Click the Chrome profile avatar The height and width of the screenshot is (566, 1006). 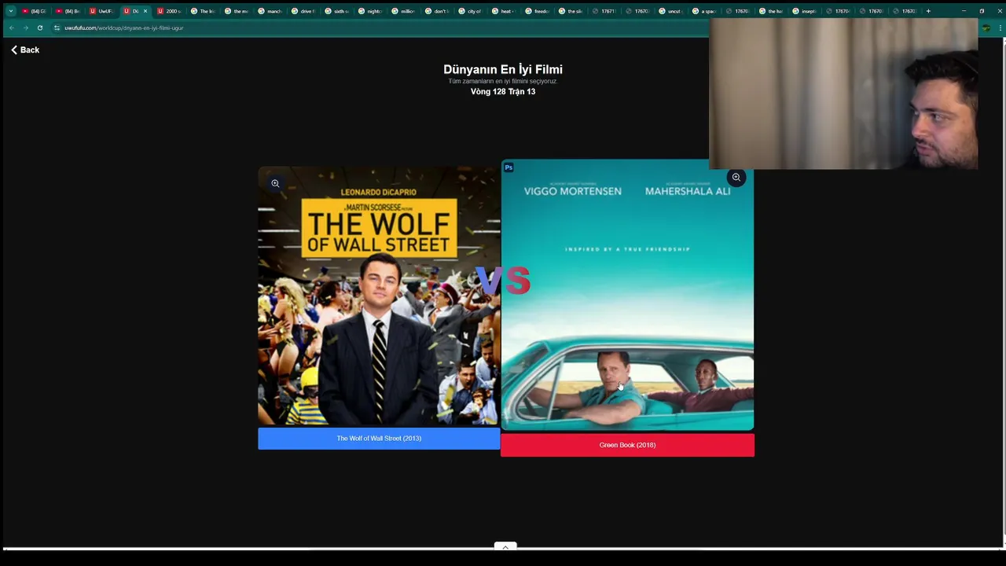[986, 28]
